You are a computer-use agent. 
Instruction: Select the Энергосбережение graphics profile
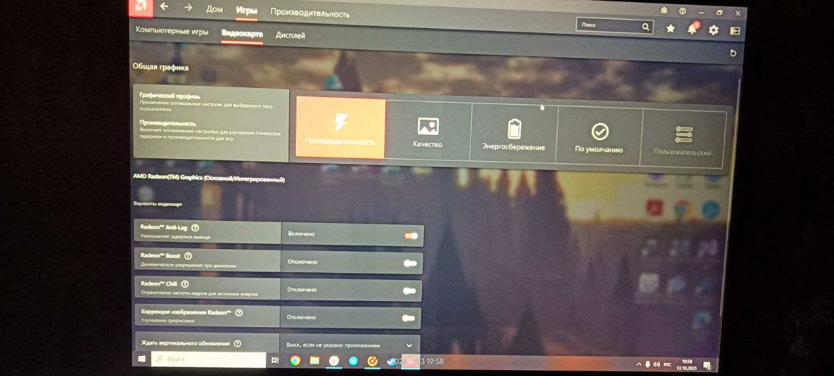click(x=513, y=132)
